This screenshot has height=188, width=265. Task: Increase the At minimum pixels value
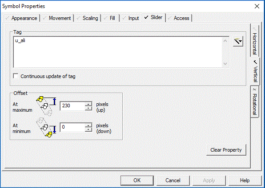88,125
